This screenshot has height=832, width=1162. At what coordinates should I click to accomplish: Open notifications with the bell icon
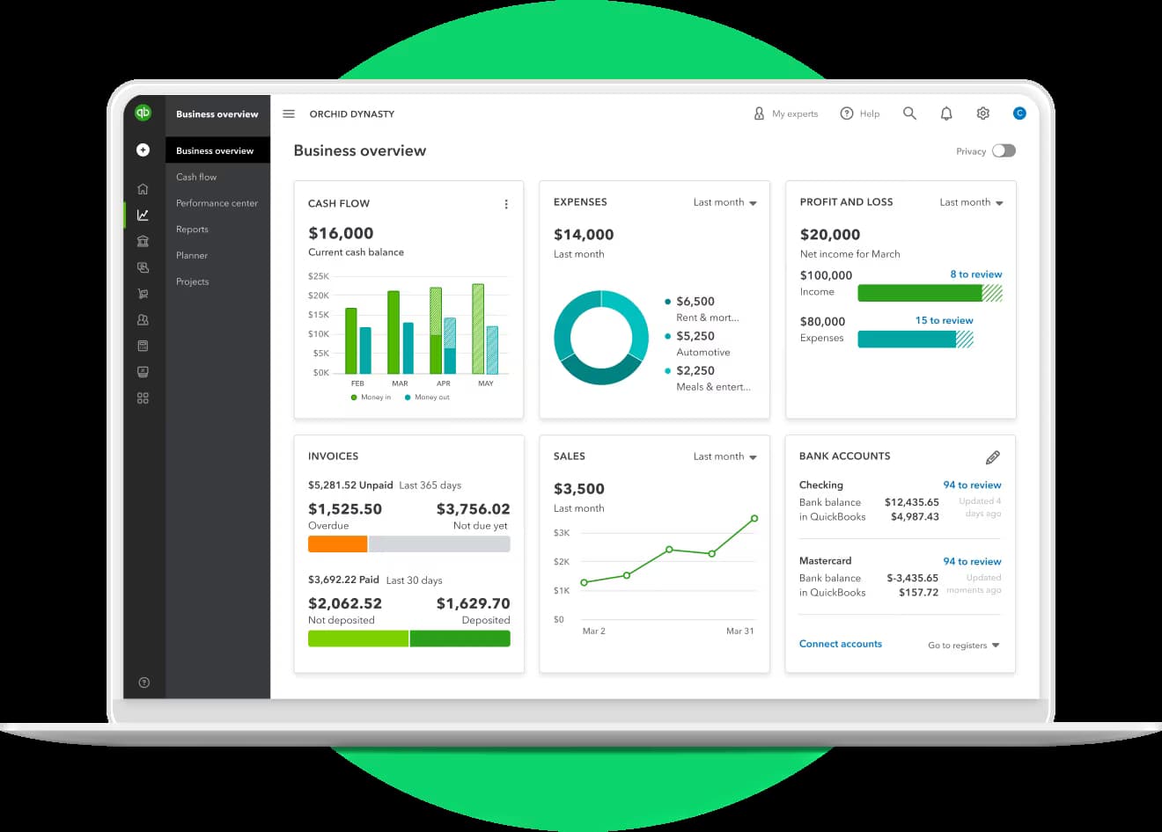click(x=945, y=113)
